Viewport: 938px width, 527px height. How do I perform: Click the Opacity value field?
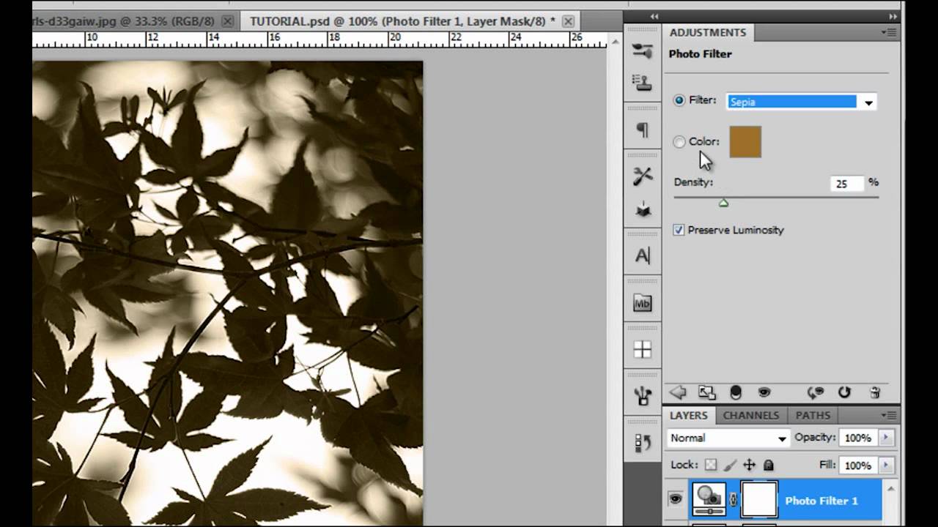coord(858,438)
